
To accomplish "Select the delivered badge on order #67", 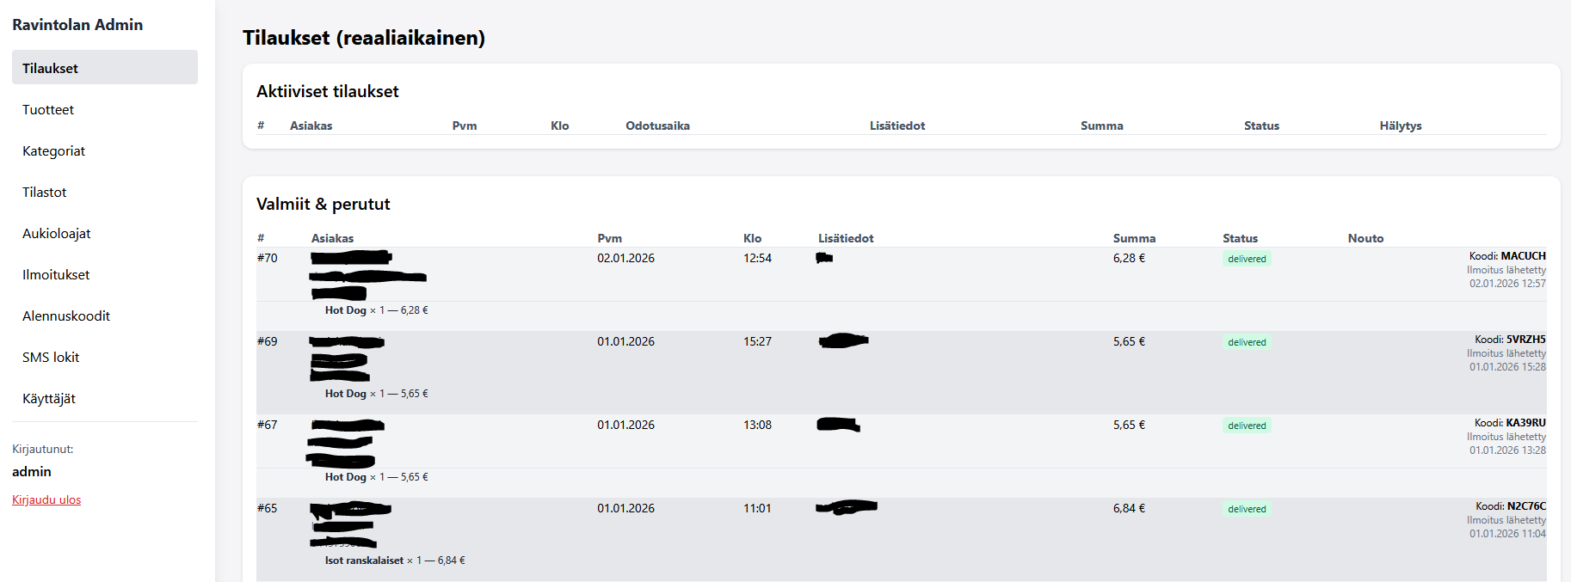I will (x=1247, y=426).
